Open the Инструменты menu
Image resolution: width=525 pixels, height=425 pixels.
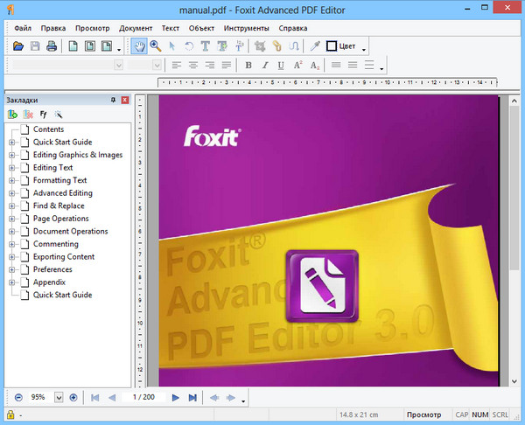246,27
